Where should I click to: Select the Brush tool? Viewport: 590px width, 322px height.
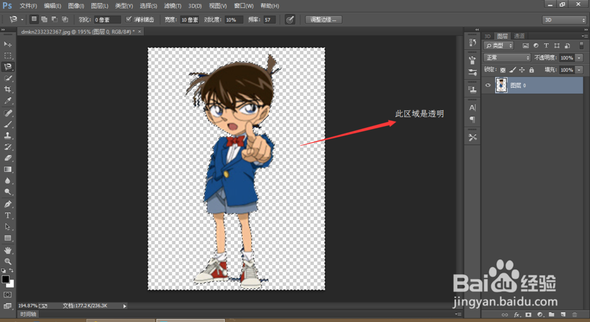coord(8,124)
